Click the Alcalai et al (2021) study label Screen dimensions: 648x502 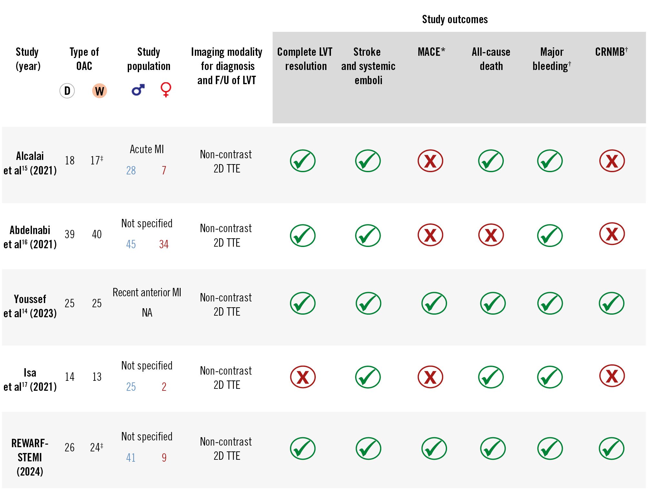point(30,163)
